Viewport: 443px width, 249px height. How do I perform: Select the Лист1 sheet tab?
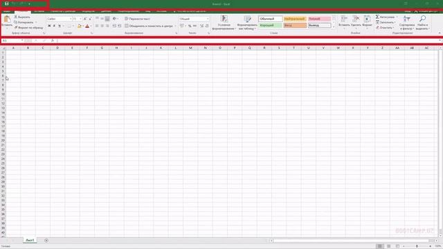point(30,240)
